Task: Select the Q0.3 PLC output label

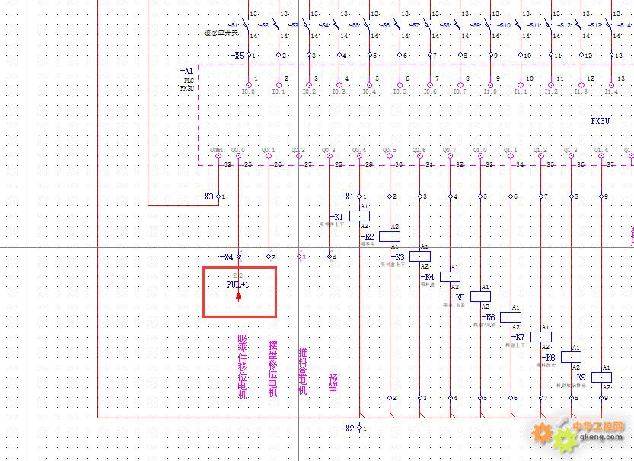Action: point(329,150)
